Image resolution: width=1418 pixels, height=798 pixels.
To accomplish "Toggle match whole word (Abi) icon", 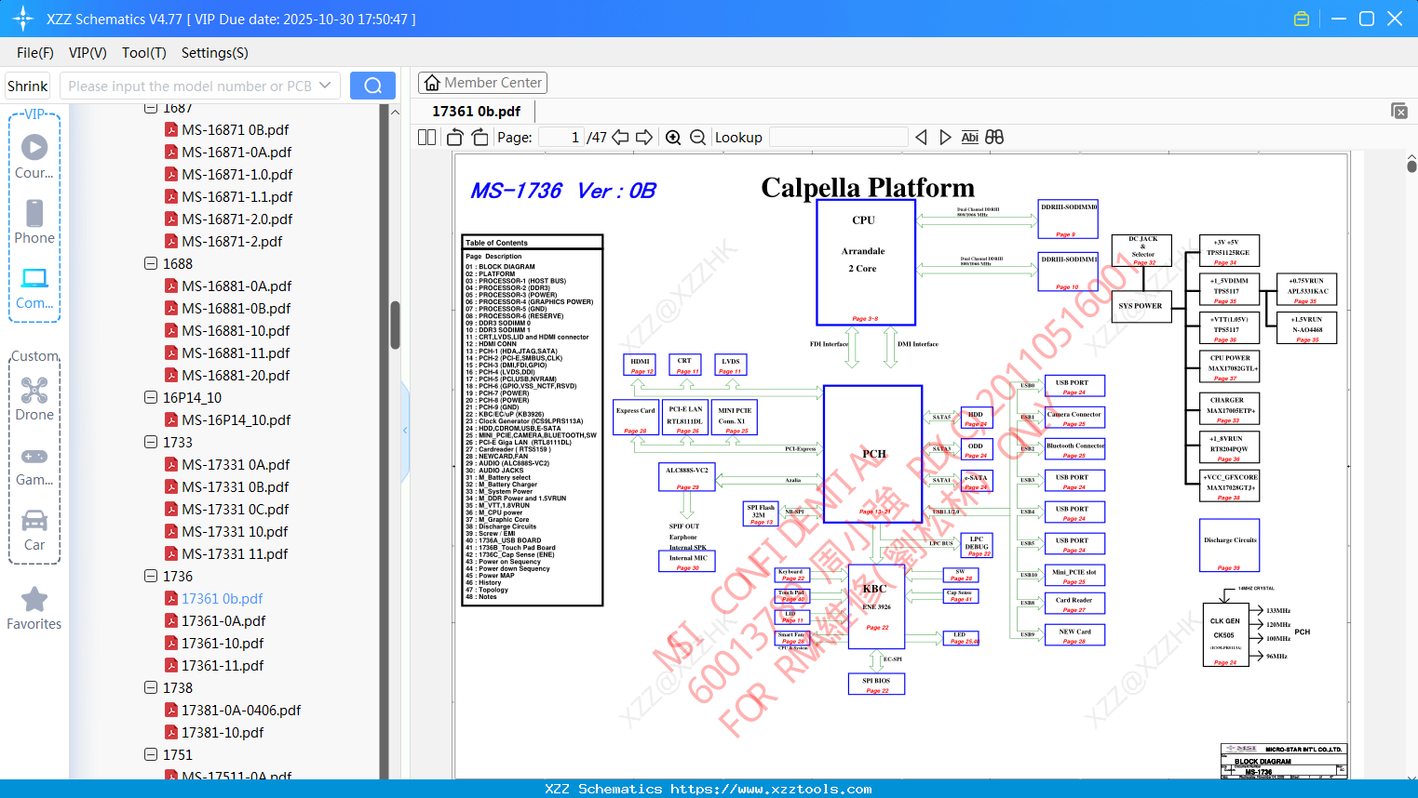I will pyautogui.click(x=969, y=137).
